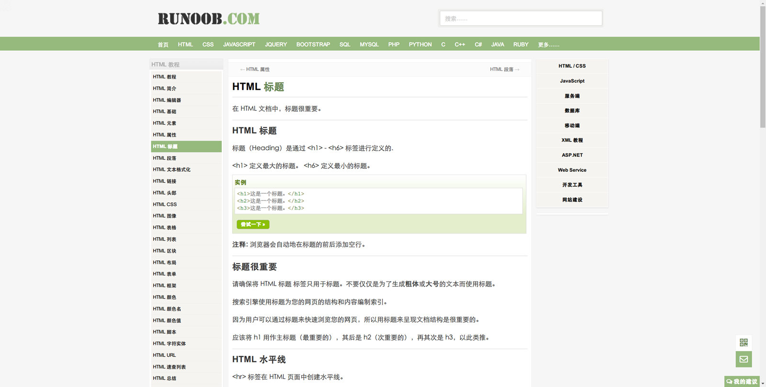This screenshot has height=387, width=766.
Task: Open JAVASCRIPT in top navigation
Action: click(x=239, y=44)
